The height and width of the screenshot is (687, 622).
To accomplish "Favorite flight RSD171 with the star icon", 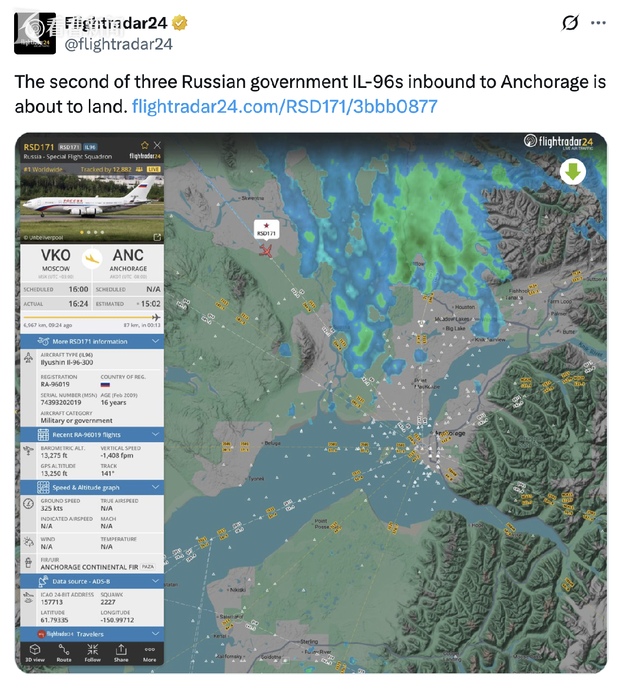I will pos(145,145).
